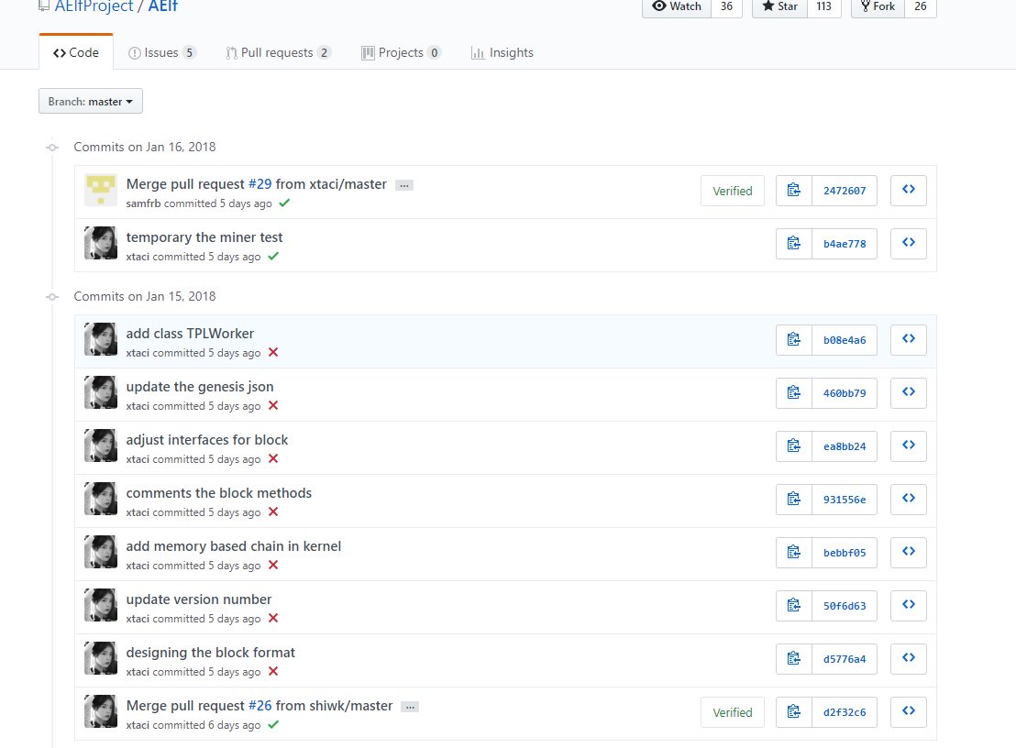Browse repository at commit d2f32c6
Screen dimensions: 1016x748
pos(909,711)
